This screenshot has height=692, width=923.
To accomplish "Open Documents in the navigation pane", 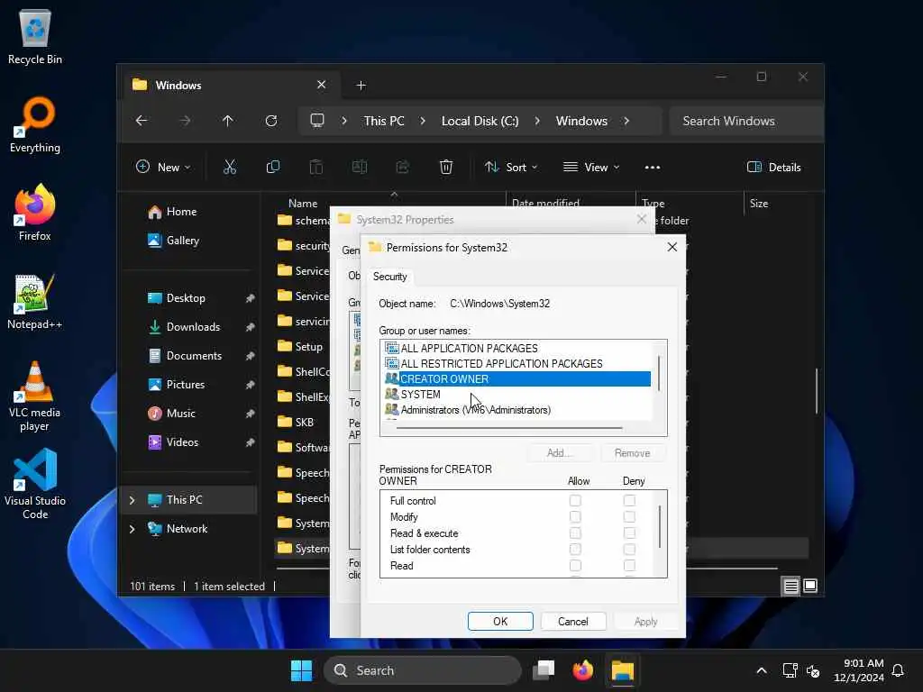I will tap(195, 355).
